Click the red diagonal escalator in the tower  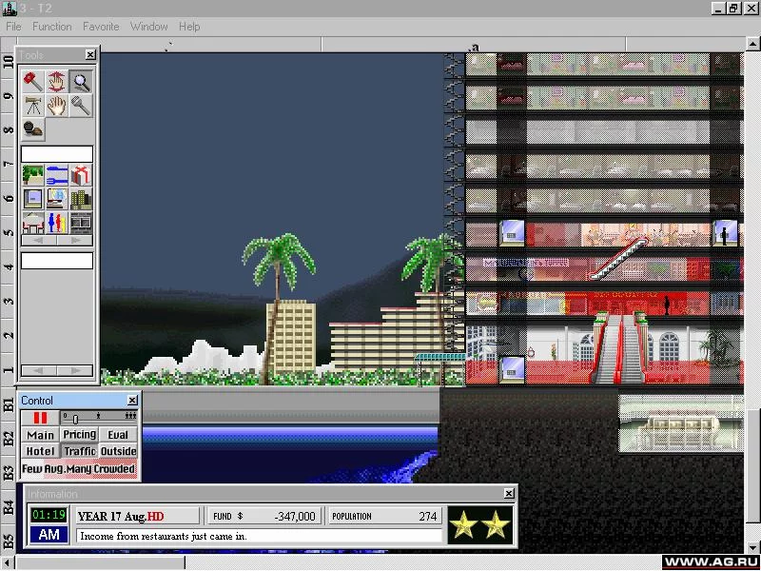pos(618,259)
